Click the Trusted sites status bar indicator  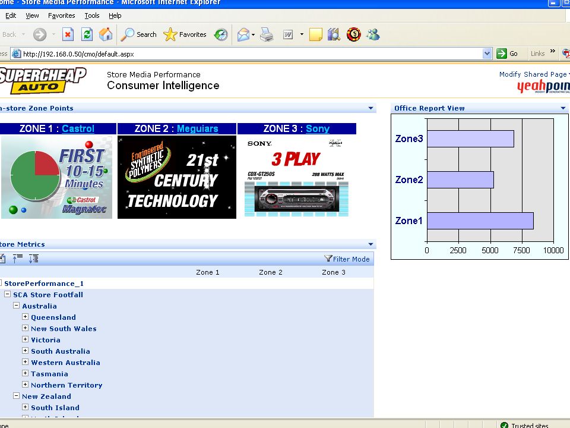[x=524, y=425]
